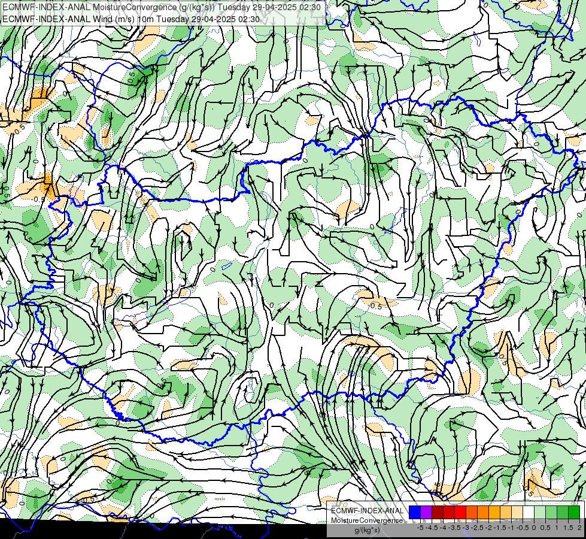Click MoistureConvergence label inside the legend box
The height and width of the screenshot is (539, 586).
click(367, 520)
